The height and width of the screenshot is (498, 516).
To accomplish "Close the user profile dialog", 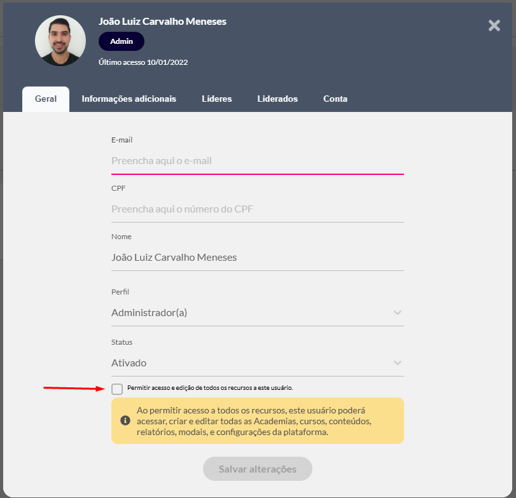I will [x=494, y=25].
